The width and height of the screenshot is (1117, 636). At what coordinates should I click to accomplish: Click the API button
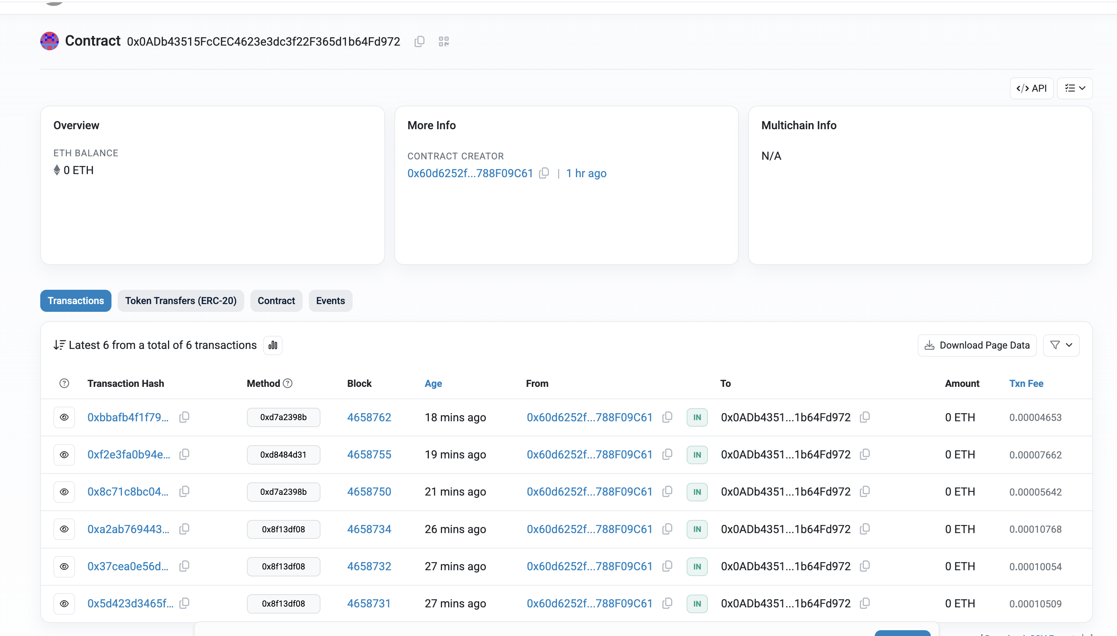1031,88
